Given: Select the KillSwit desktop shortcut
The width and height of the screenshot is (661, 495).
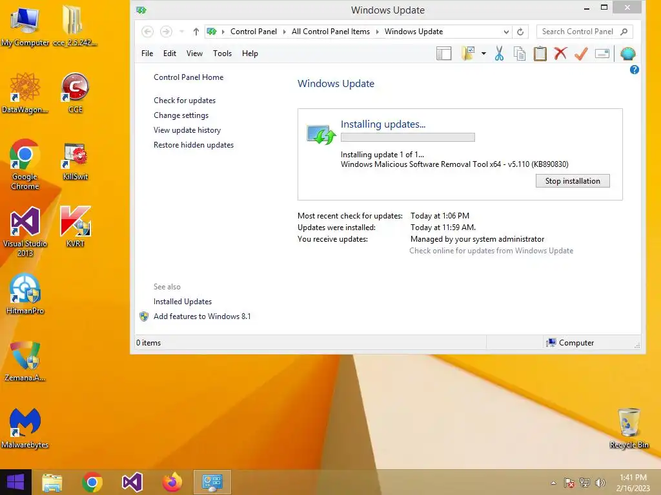Looking at the screenshot, I should click(75, 162).
